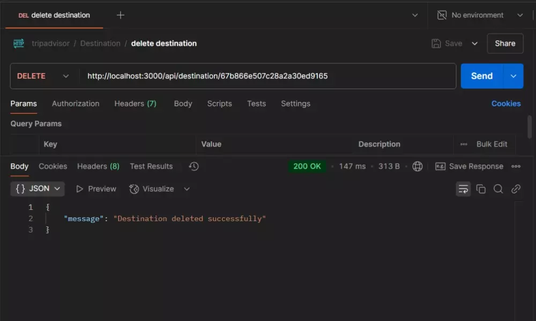
Task: Click the link icon in response toolbar
Action: [x=516, y=189]
